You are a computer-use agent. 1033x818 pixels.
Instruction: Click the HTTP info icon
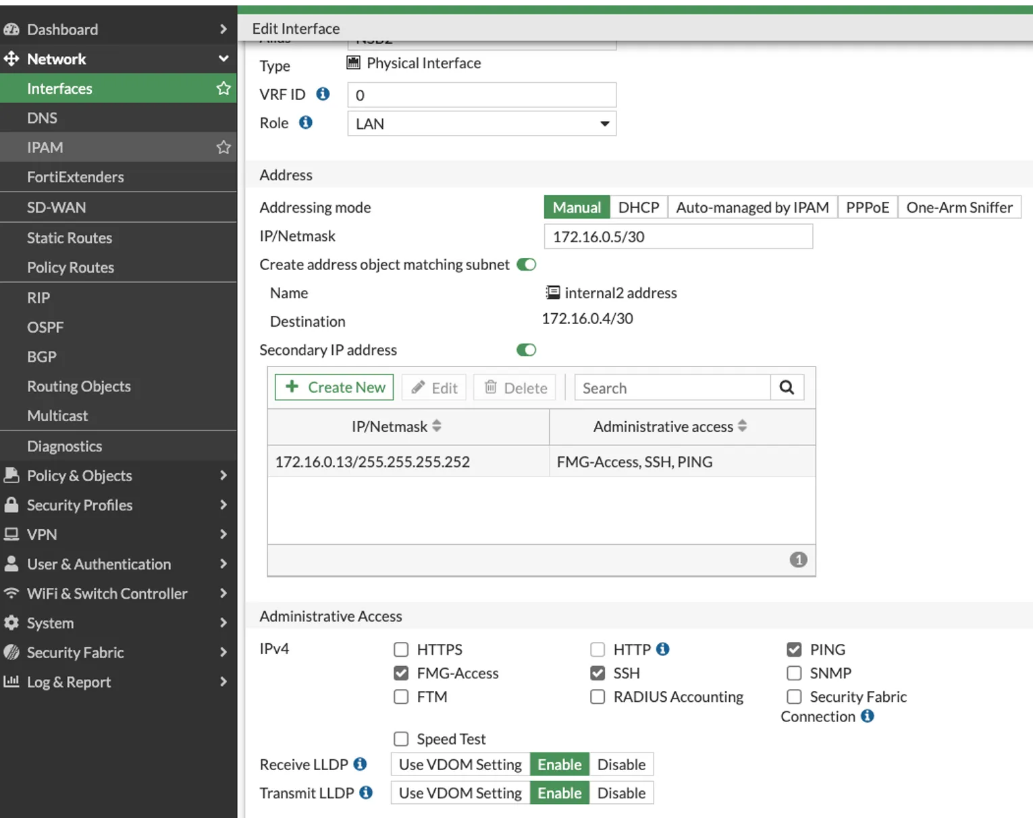(x=663, y=649)
